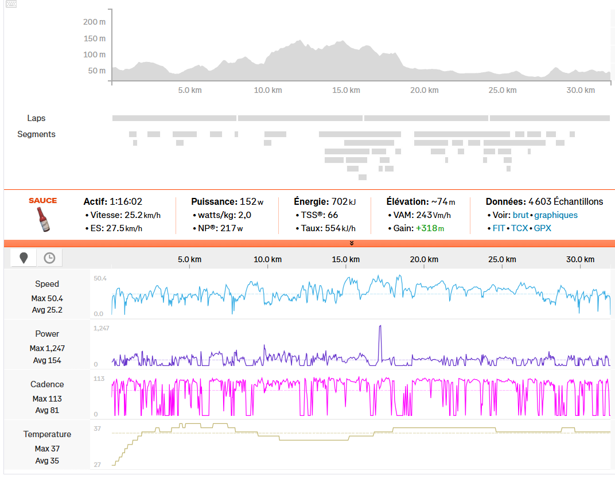Click the Puissance 152 w stat
615x479 pixels.
pos(227,202)
